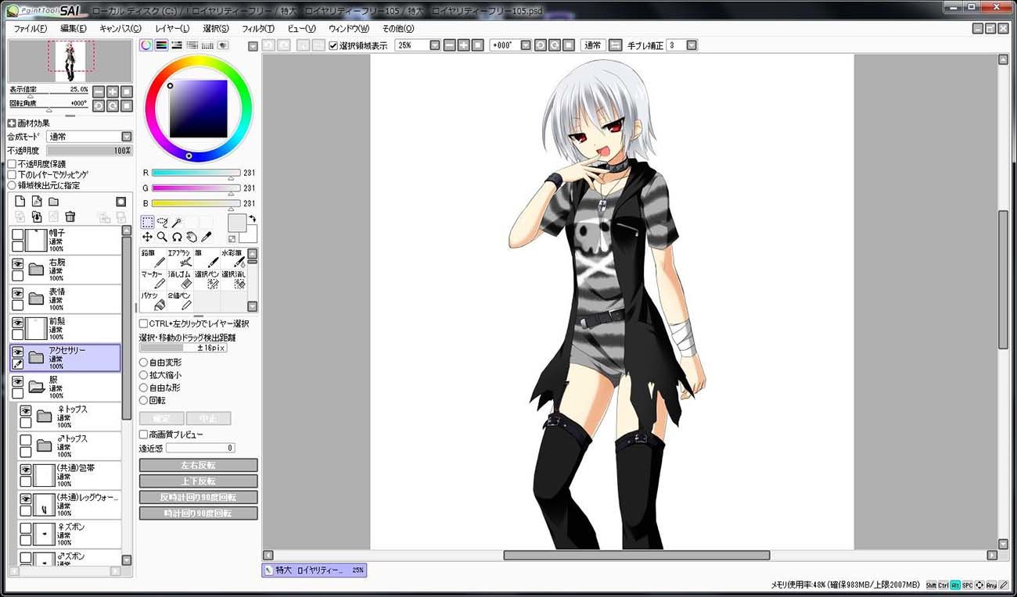Hide the 右腕 layer folder
Viewport: 1017px width, 597px height.
(x=17, y=265)
